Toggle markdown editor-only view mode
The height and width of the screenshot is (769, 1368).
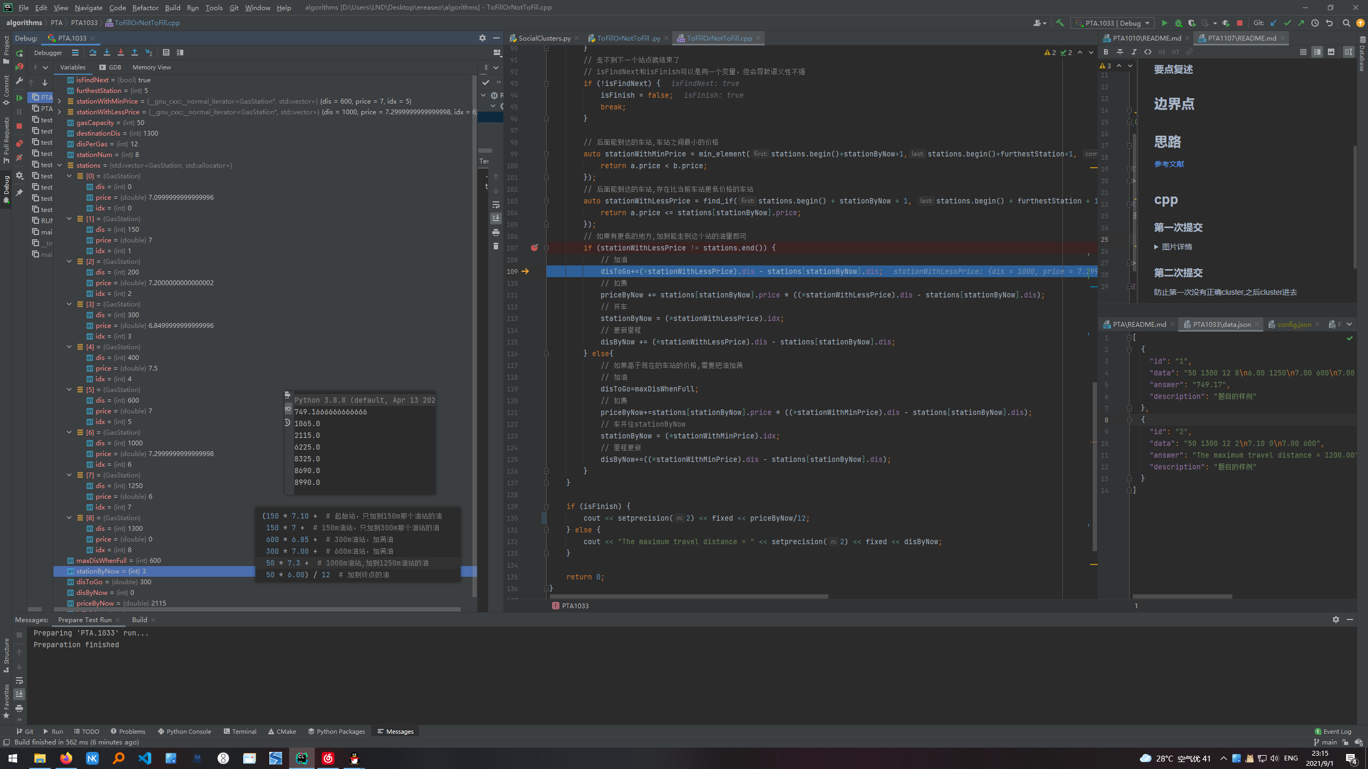coord(1303,52)
